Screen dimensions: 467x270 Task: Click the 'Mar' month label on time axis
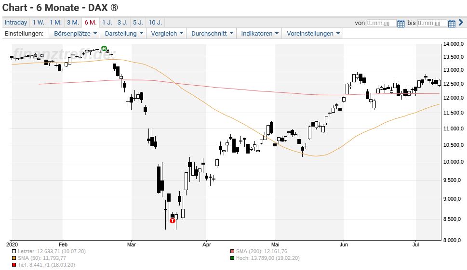tap(132, 244)
